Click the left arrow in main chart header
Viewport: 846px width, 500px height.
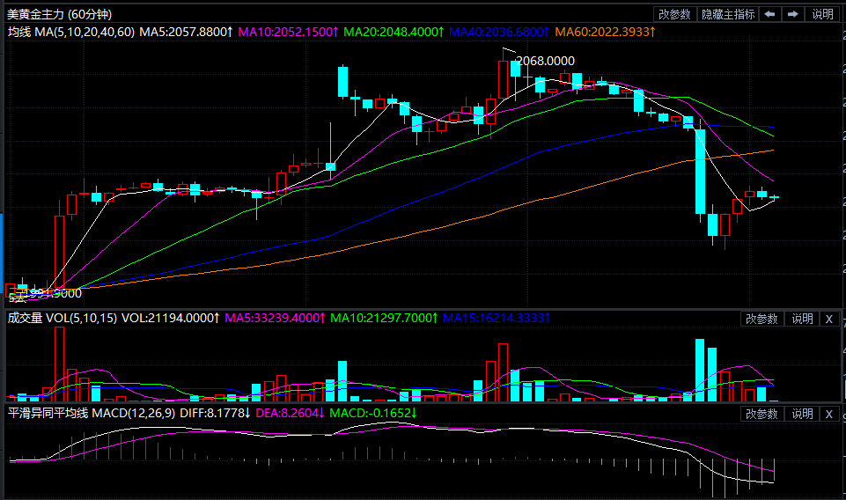[x=770, y=14]
